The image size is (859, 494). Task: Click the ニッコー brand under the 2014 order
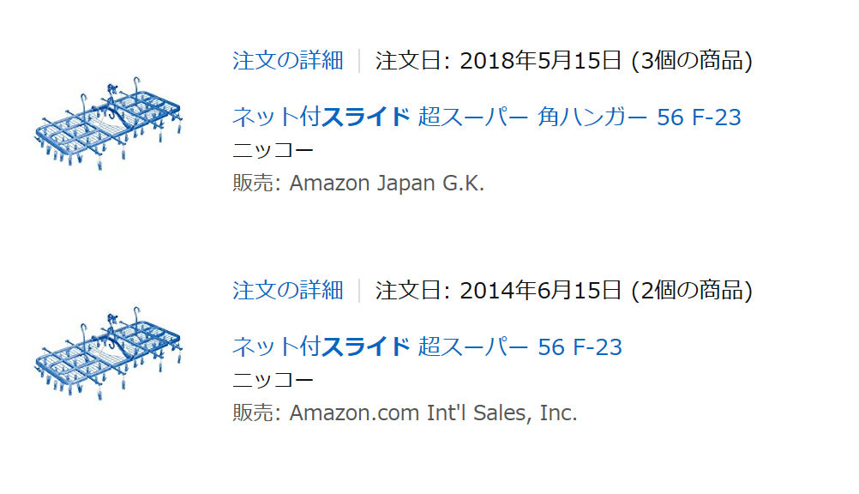(x=273, y=379)
